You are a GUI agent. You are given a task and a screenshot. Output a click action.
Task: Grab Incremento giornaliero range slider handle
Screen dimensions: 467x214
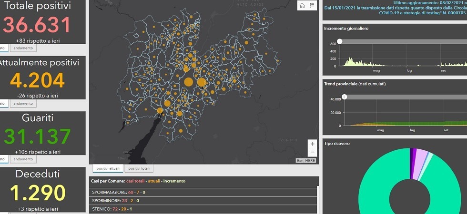pos(339,42)
